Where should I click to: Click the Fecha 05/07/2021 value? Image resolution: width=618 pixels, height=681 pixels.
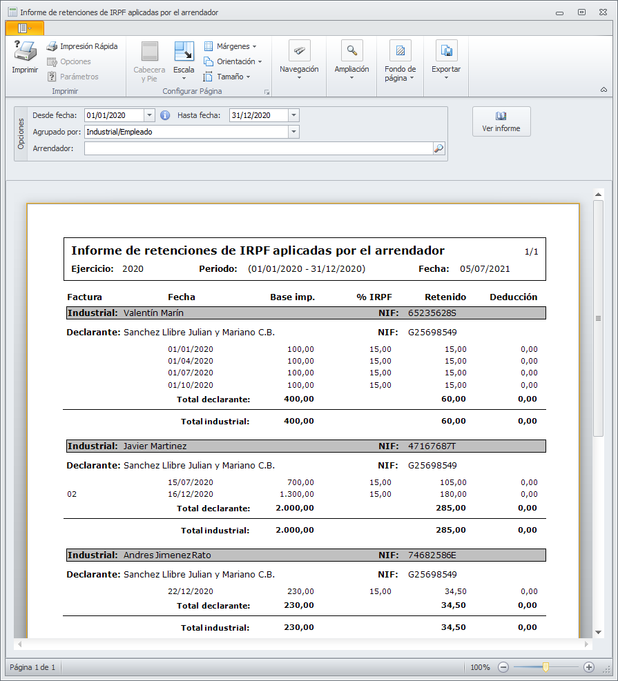pyautogui.click(x=485, y=269)
